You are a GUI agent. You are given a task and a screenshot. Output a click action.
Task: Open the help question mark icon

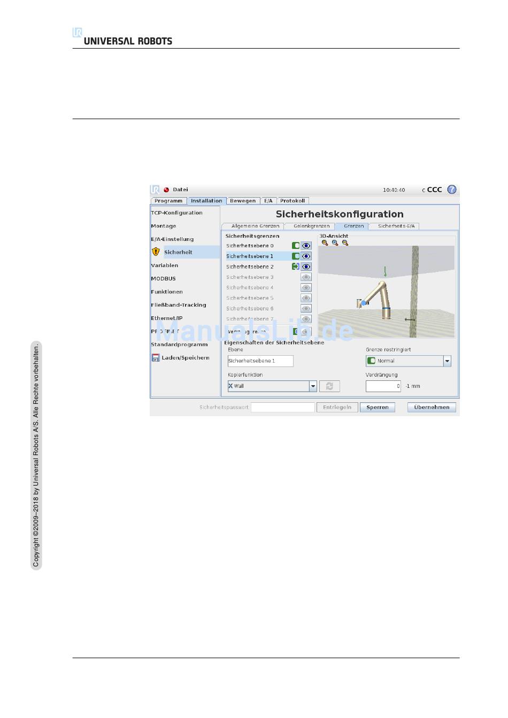[452, 190]
